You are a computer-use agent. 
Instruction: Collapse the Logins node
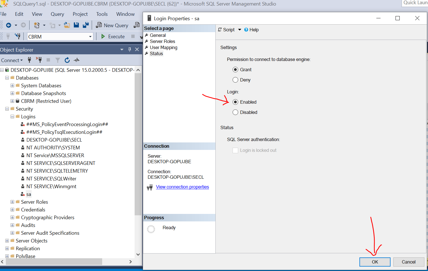[12, 117]
